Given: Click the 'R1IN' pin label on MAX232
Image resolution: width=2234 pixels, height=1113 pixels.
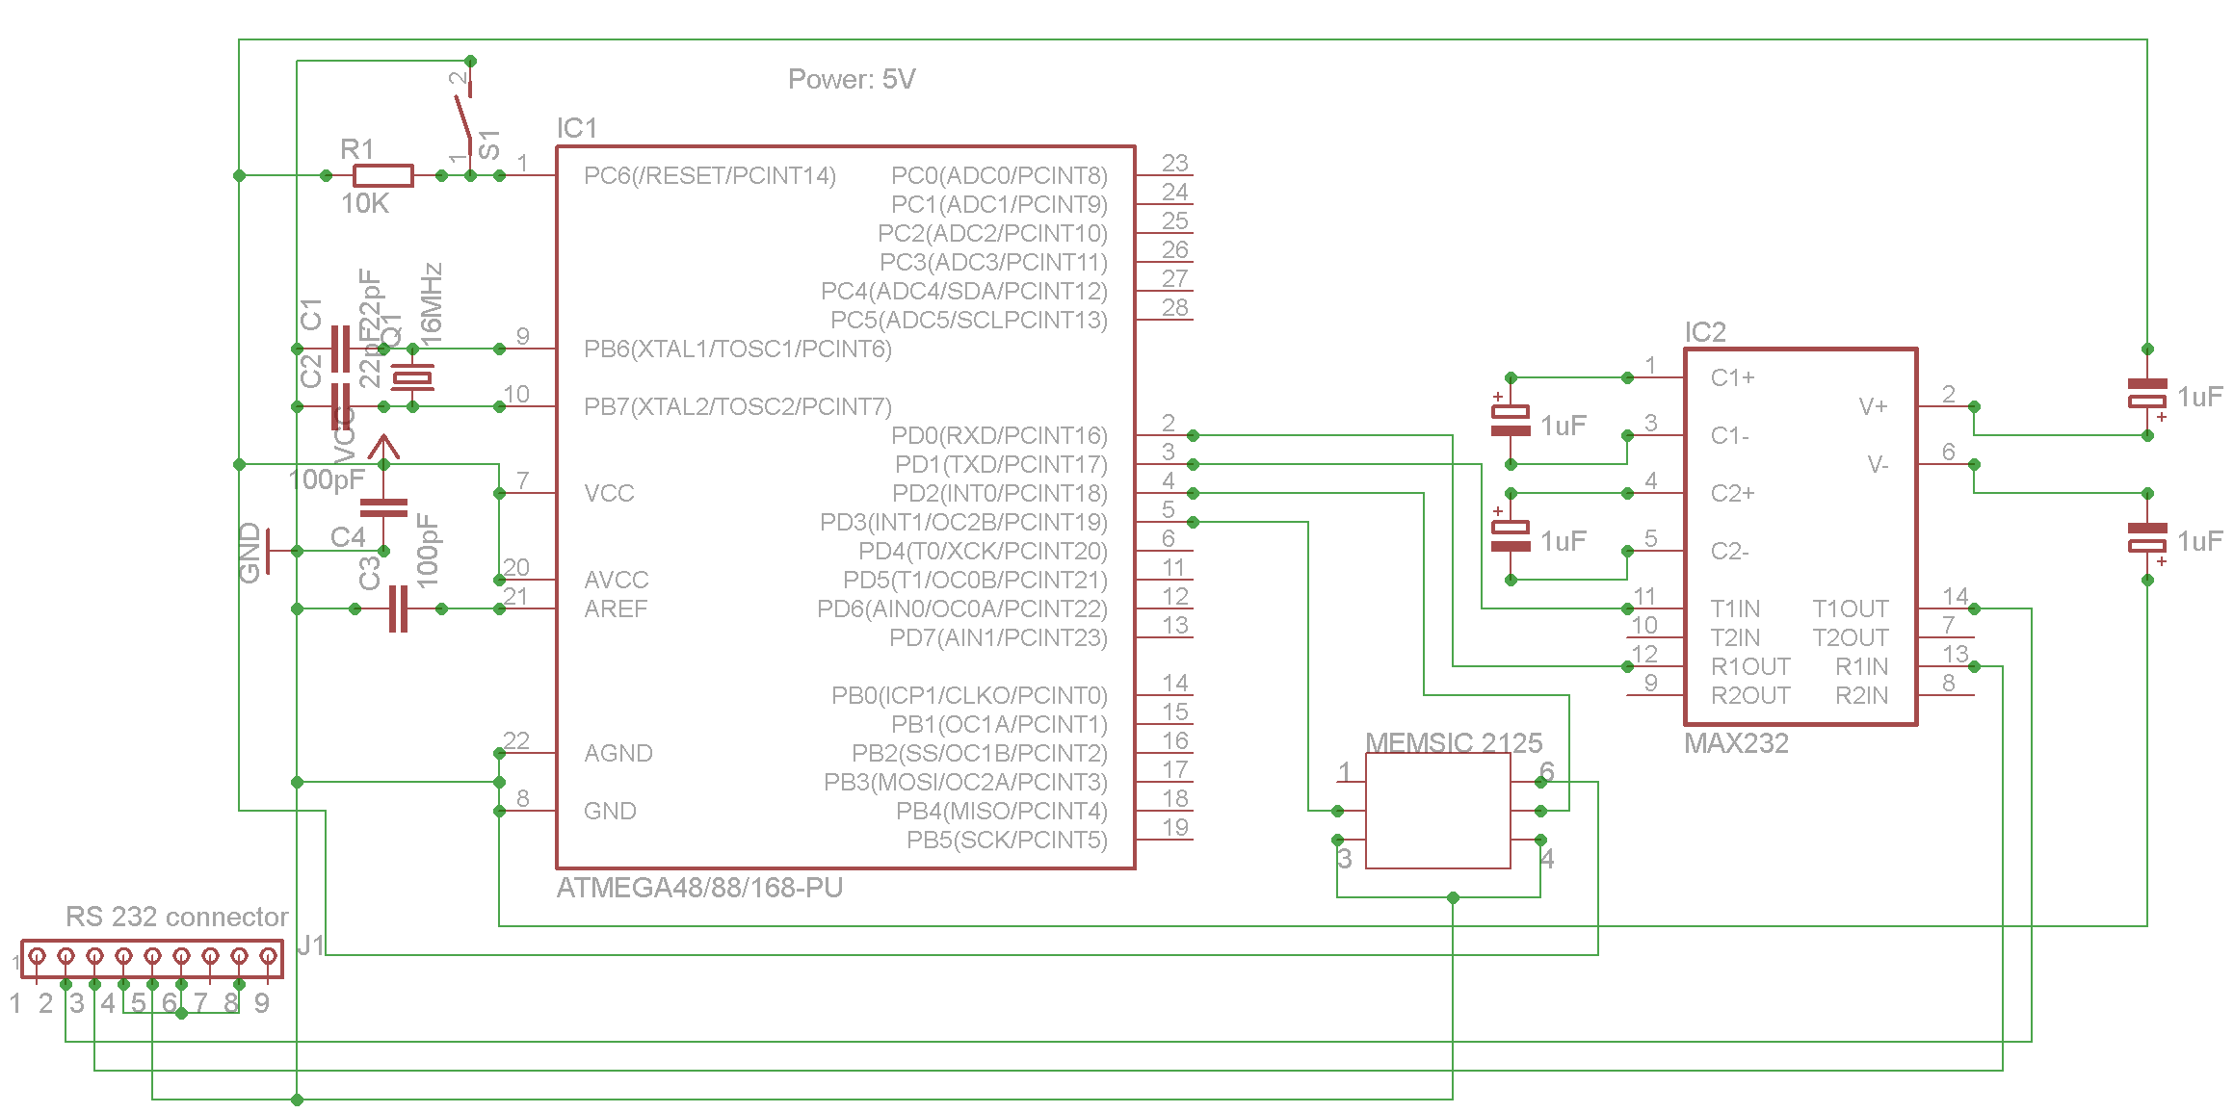Looking at the screenshot, I should pyautogui.click(x=1861, y=666).
